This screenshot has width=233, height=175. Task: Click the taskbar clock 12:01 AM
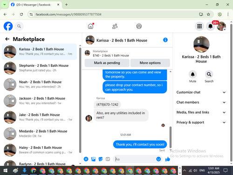point(213,170)
